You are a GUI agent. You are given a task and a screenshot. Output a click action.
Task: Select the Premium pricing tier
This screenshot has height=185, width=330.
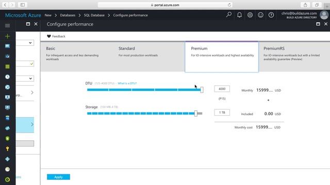pos(222,57)
